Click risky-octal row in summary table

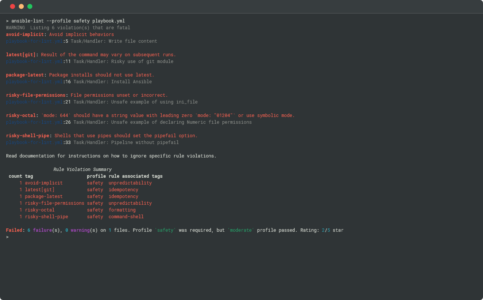[40, 210]
